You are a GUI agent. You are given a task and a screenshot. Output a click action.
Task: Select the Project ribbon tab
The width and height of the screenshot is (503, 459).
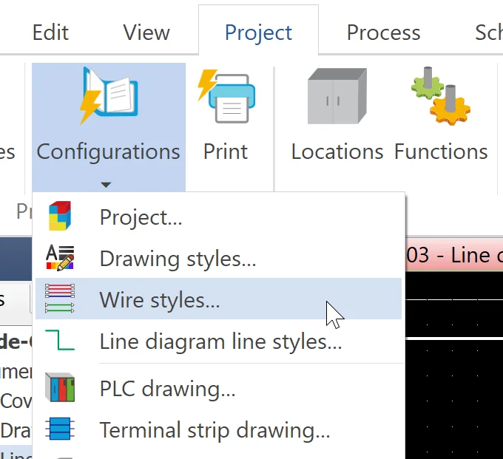pyautogui.click(x=258, y=33)
